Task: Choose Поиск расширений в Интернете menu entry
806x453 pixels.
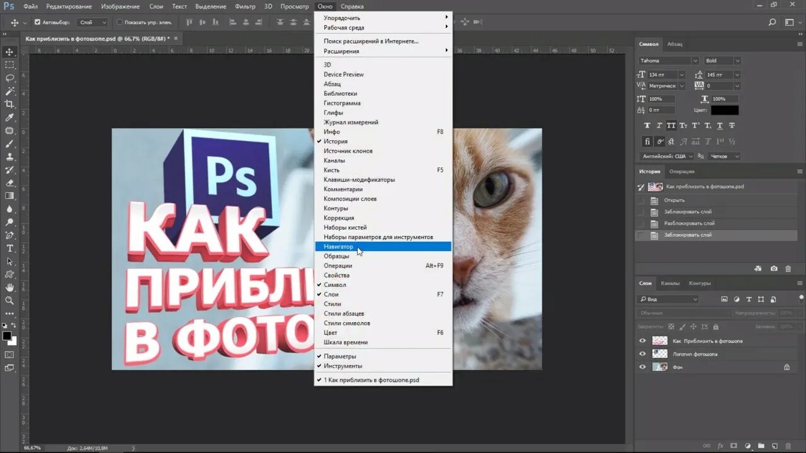Action: (383, 41)
